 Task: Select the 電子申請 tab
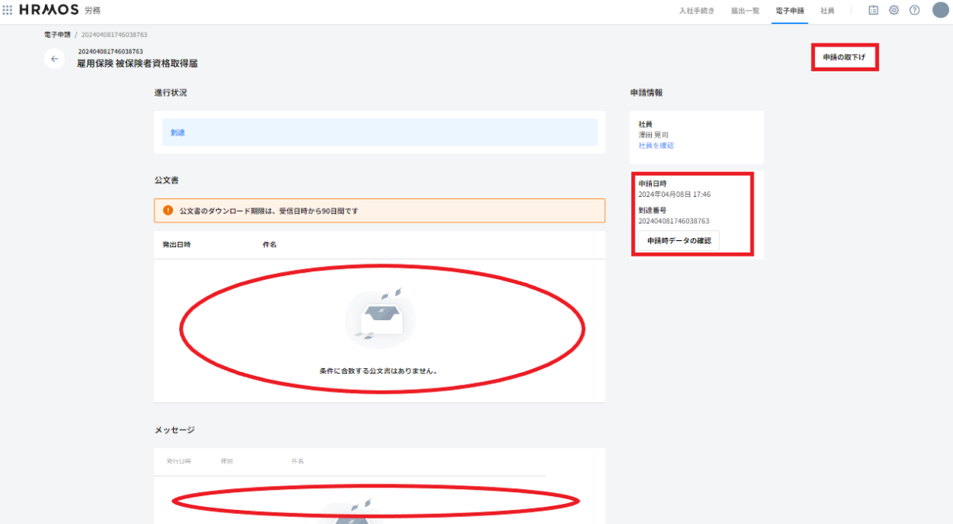tap(789, 11)
